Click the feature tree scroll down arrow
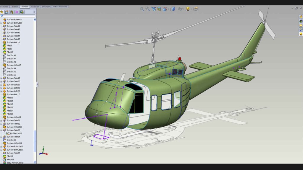The width and height of the screenshot is (303, 170). [35, 162]
